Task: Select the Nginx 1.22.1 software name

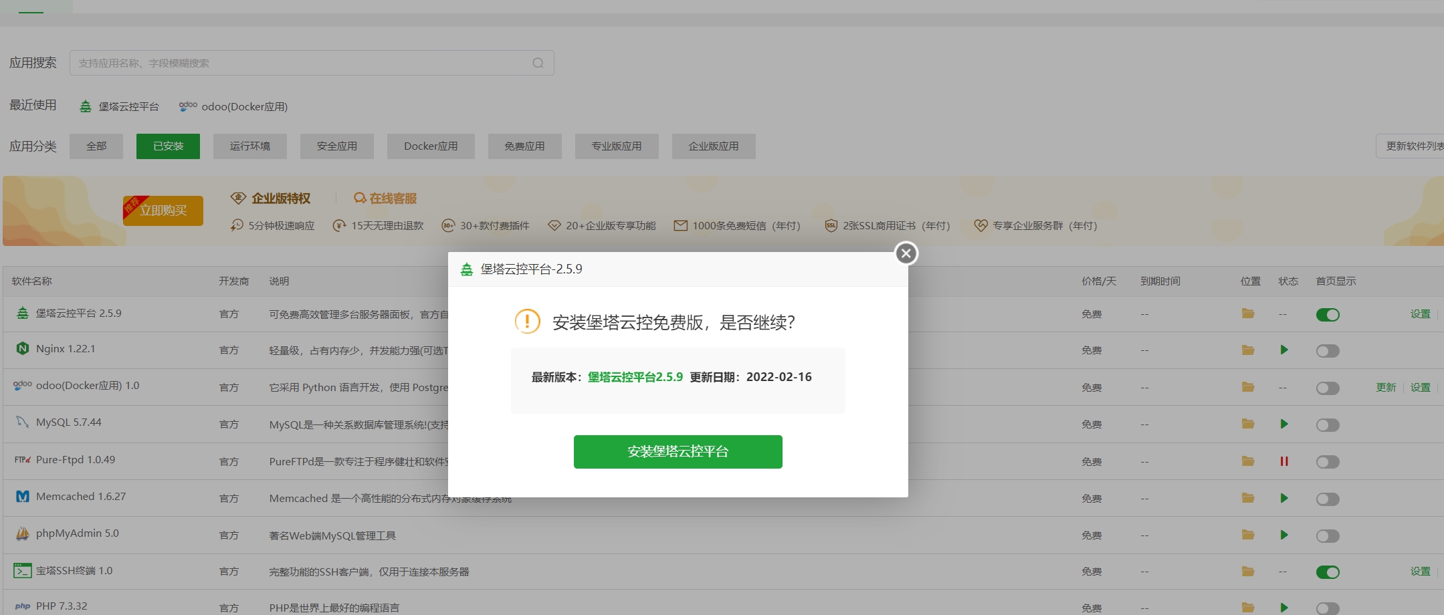Action: pyautogui.click(x=66, y=349)
